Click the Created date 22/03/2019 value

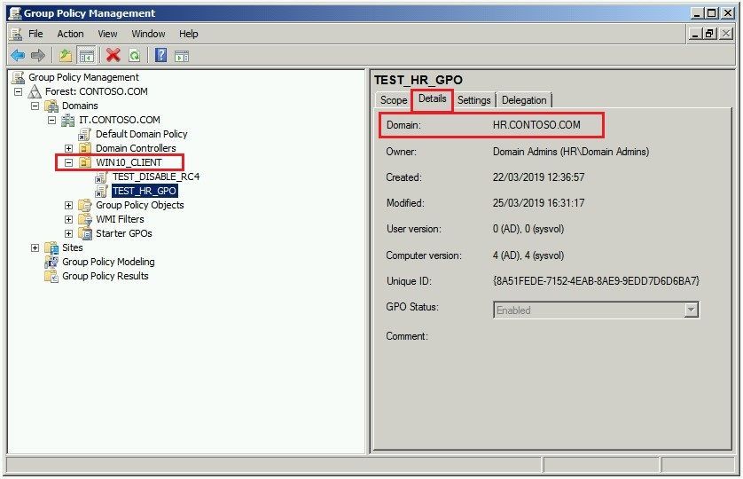point(538,177)
